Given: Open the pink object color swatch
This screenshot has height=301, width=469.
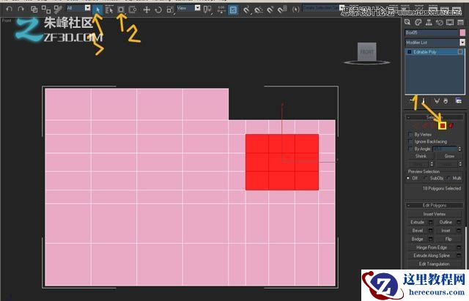Looking at the screenshot, I should click(x=462, y=32).
